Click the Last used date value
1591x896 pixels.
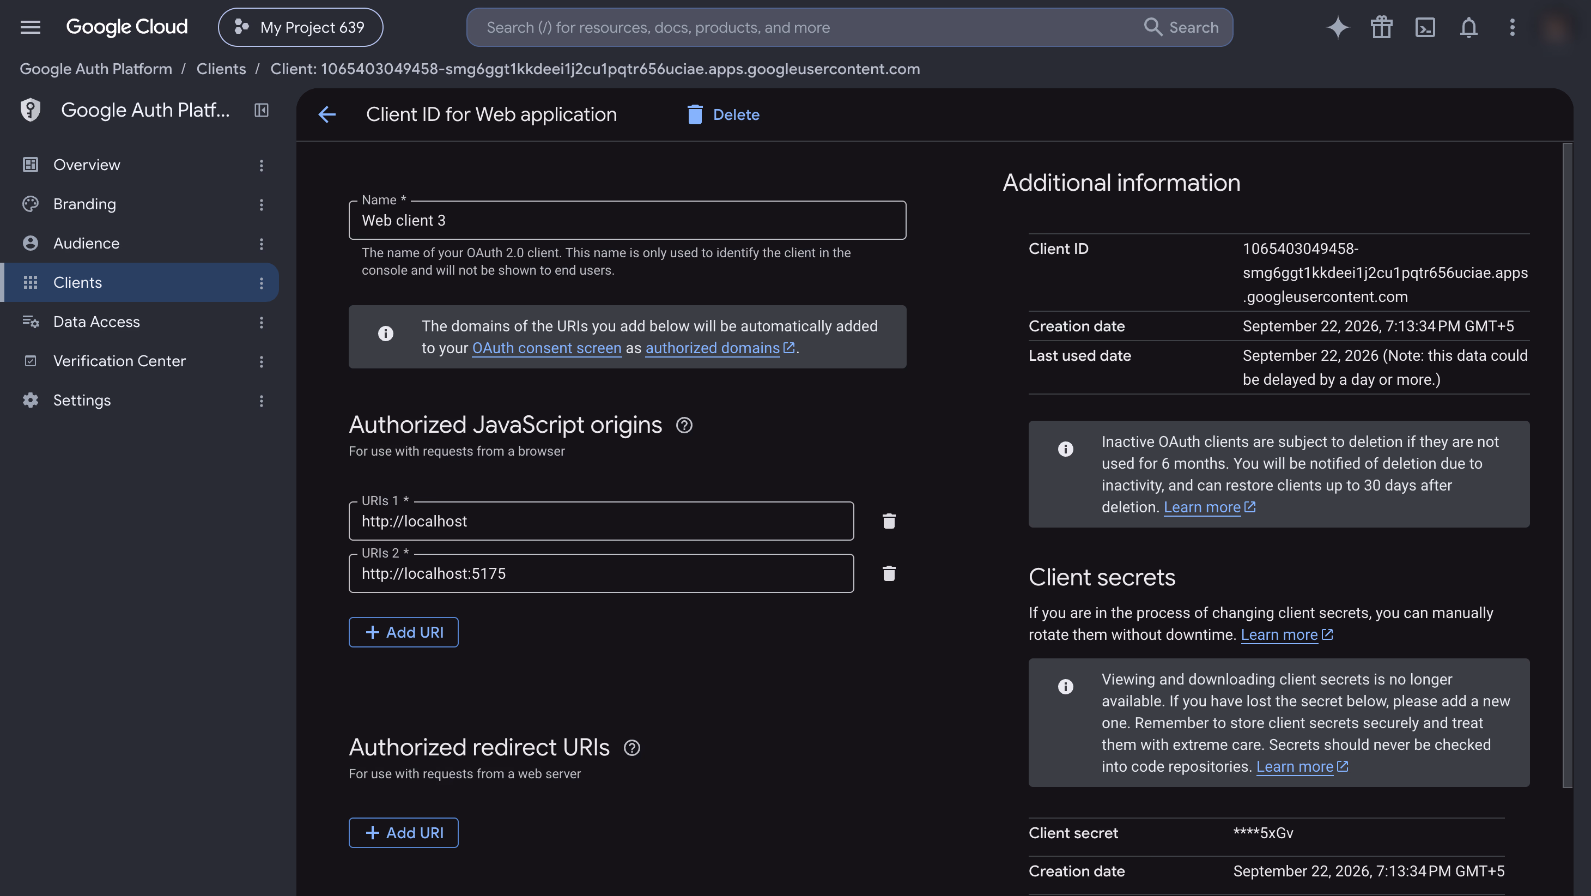(1384, 368)
